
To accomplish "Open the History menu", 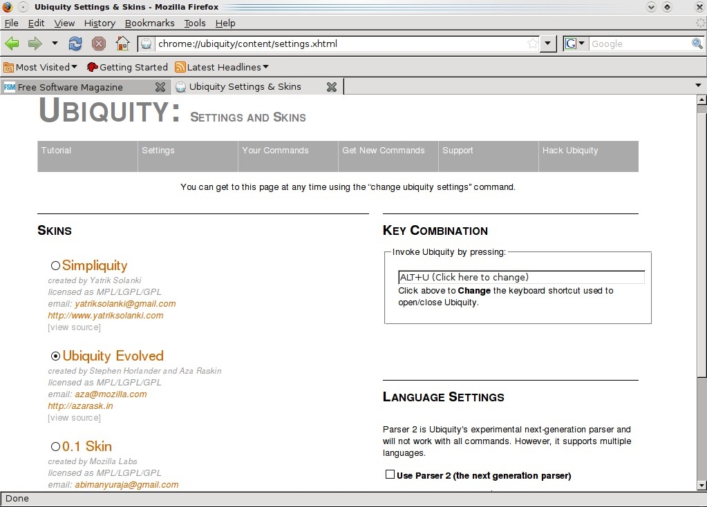I will point(100,23).
